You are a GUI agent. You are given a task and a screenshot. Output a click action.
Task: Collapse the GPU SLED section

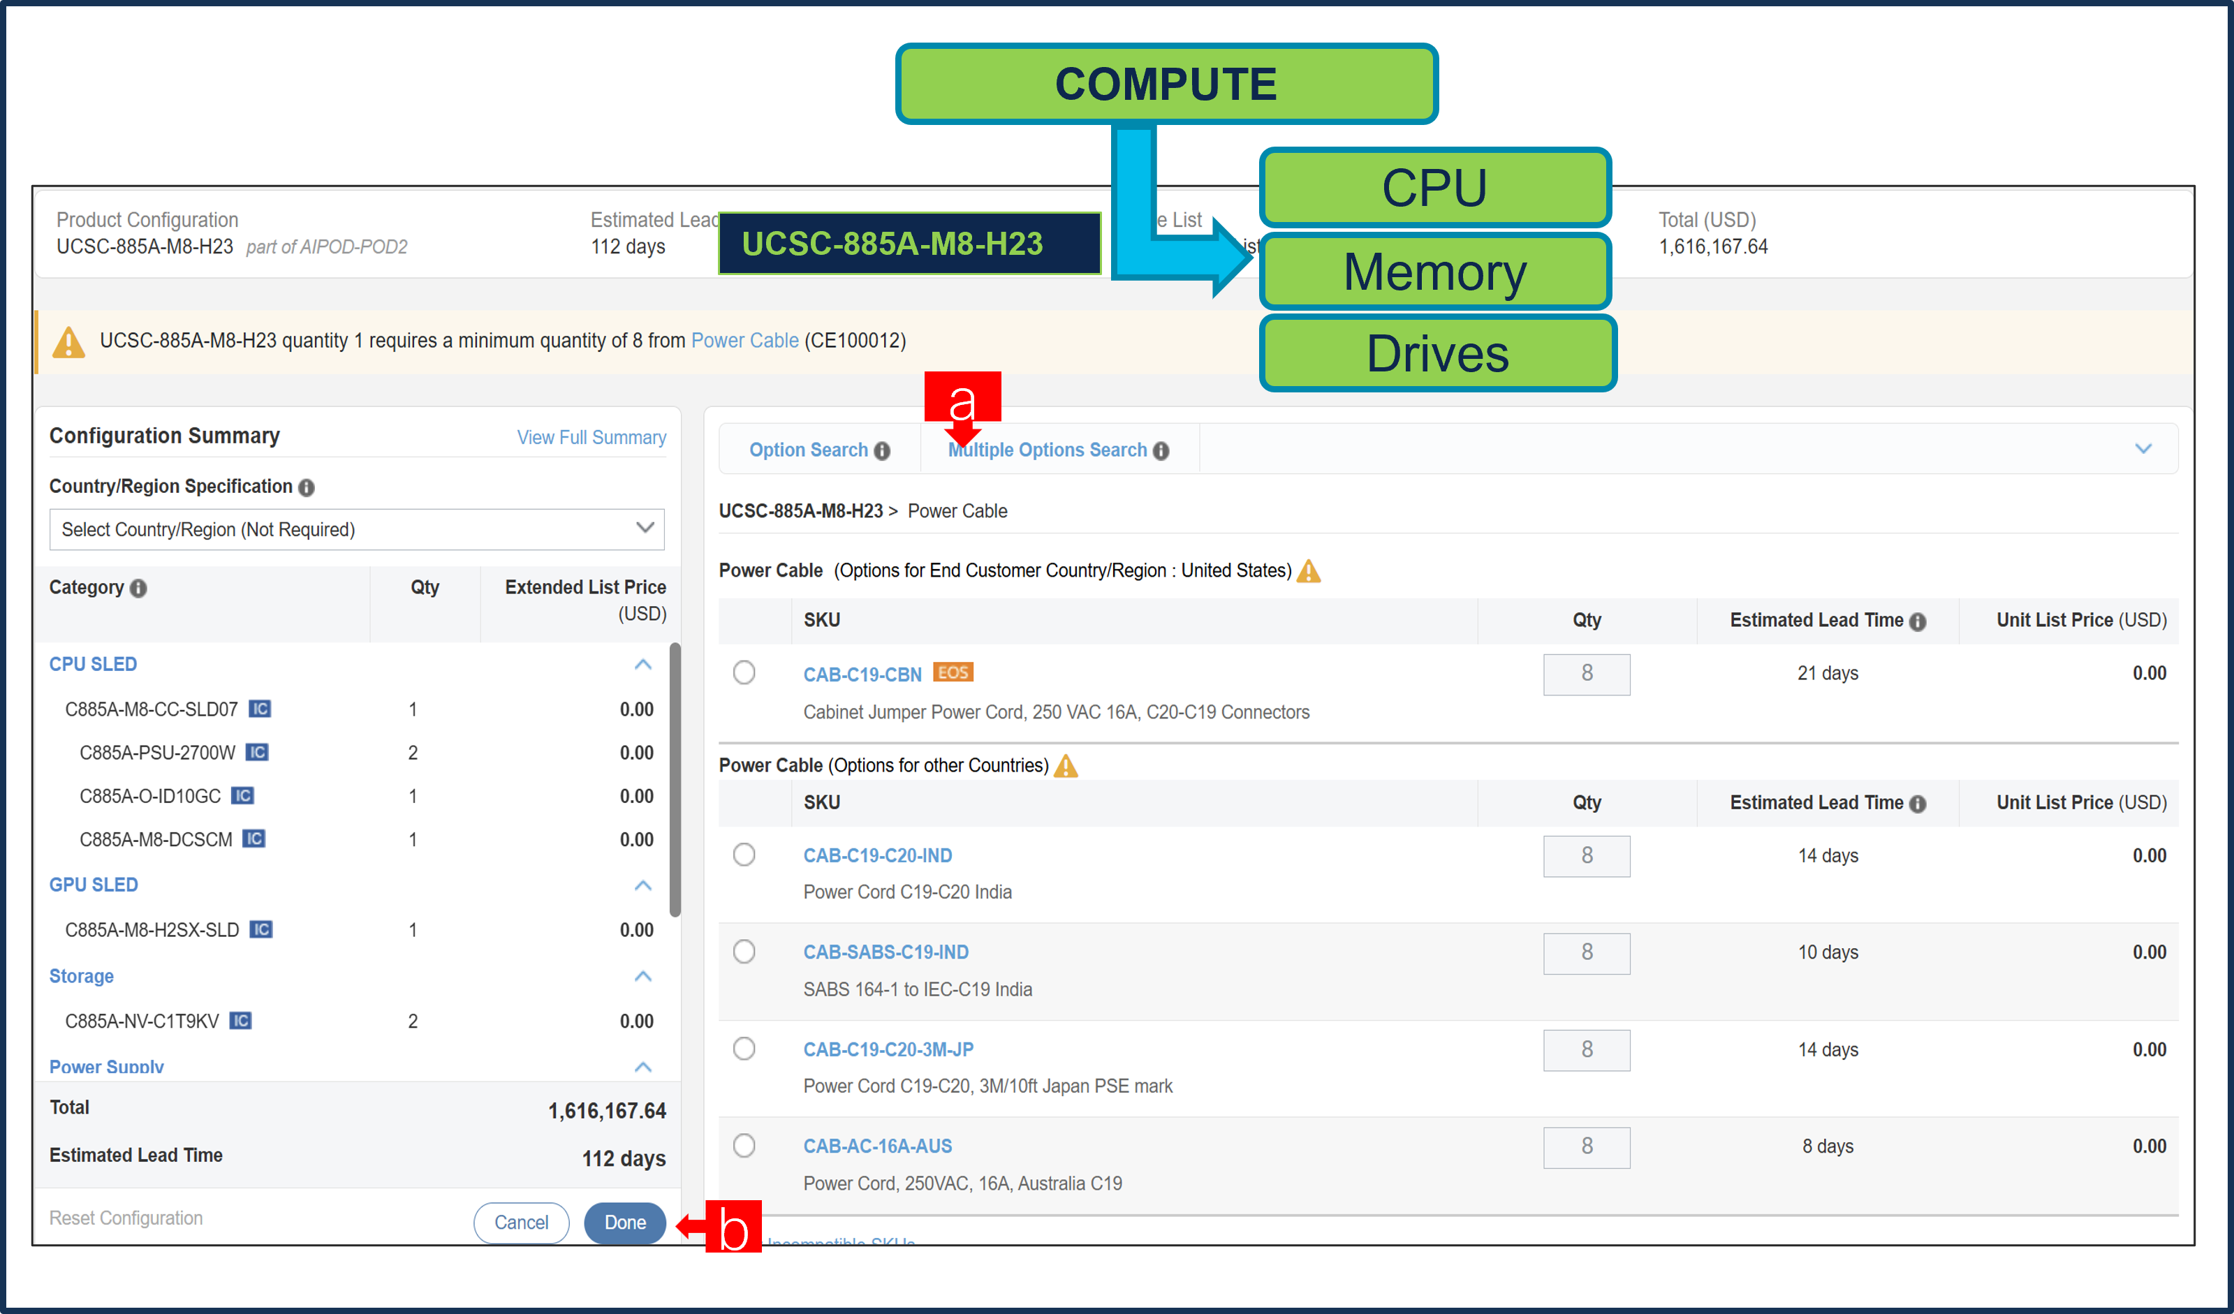(642, 886)
